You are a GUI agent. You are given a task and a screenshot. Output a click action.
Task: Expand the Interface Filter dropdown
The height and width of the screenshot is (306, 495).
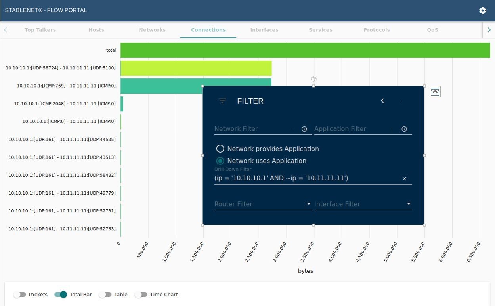(409, 204)
